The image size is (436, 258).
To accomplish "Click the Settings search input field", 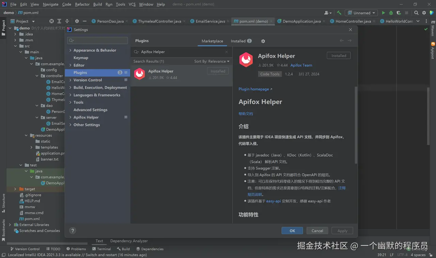I will (x=97, y=41).
